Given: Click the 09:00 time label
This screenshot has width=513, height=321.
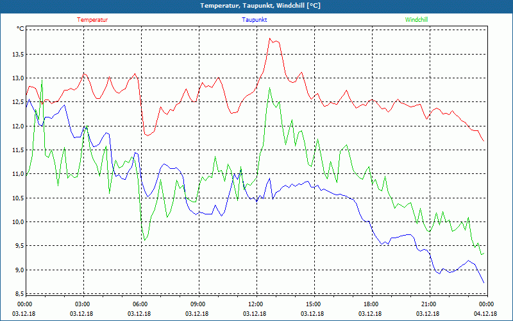Looking at the screenshot, I should pyautogui.click(x=199, y=304).
